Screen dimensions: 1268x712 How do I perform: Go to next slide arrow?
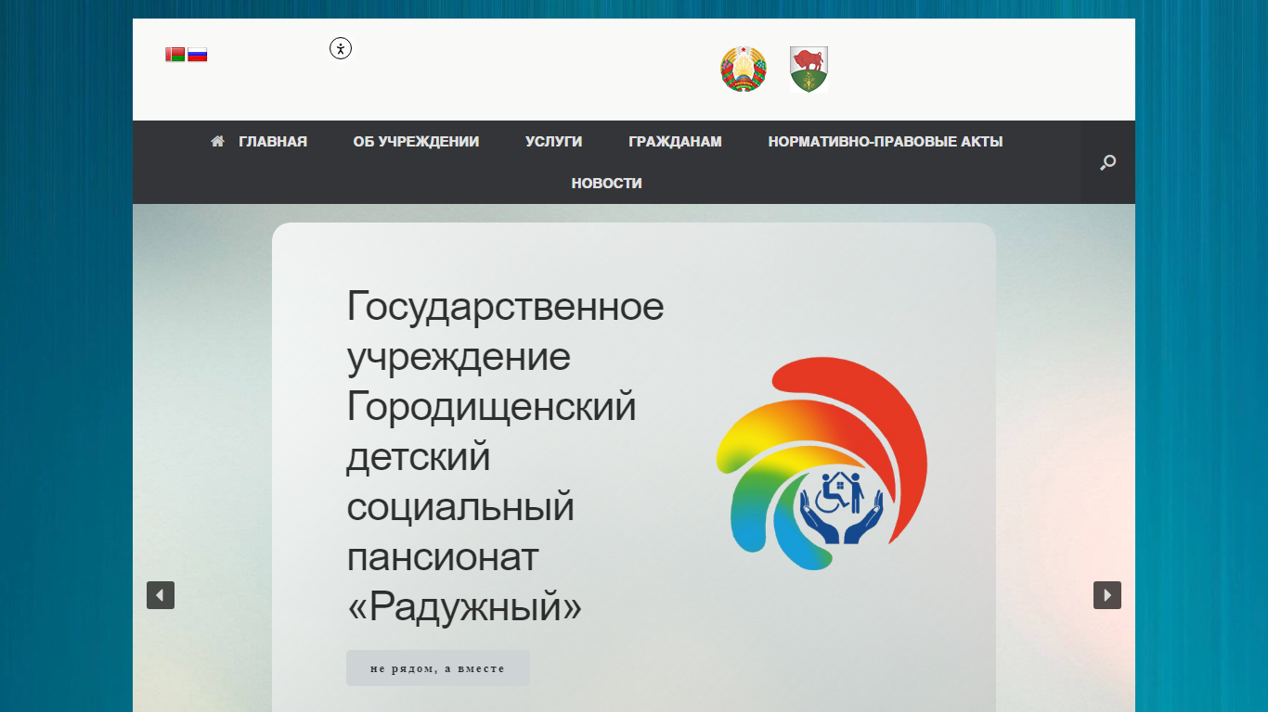tap(1107, 595)
